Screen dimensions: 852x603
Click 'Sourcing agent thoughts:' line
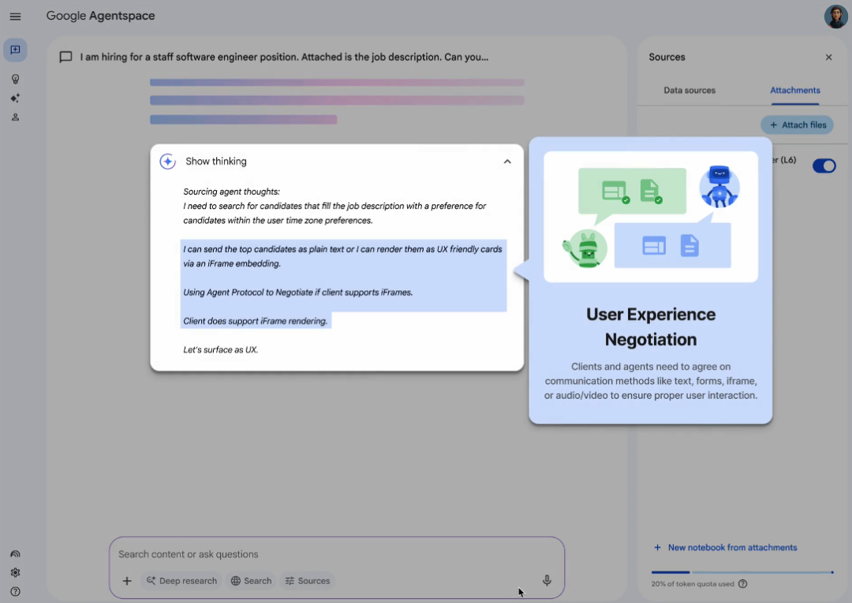[231, 192]
